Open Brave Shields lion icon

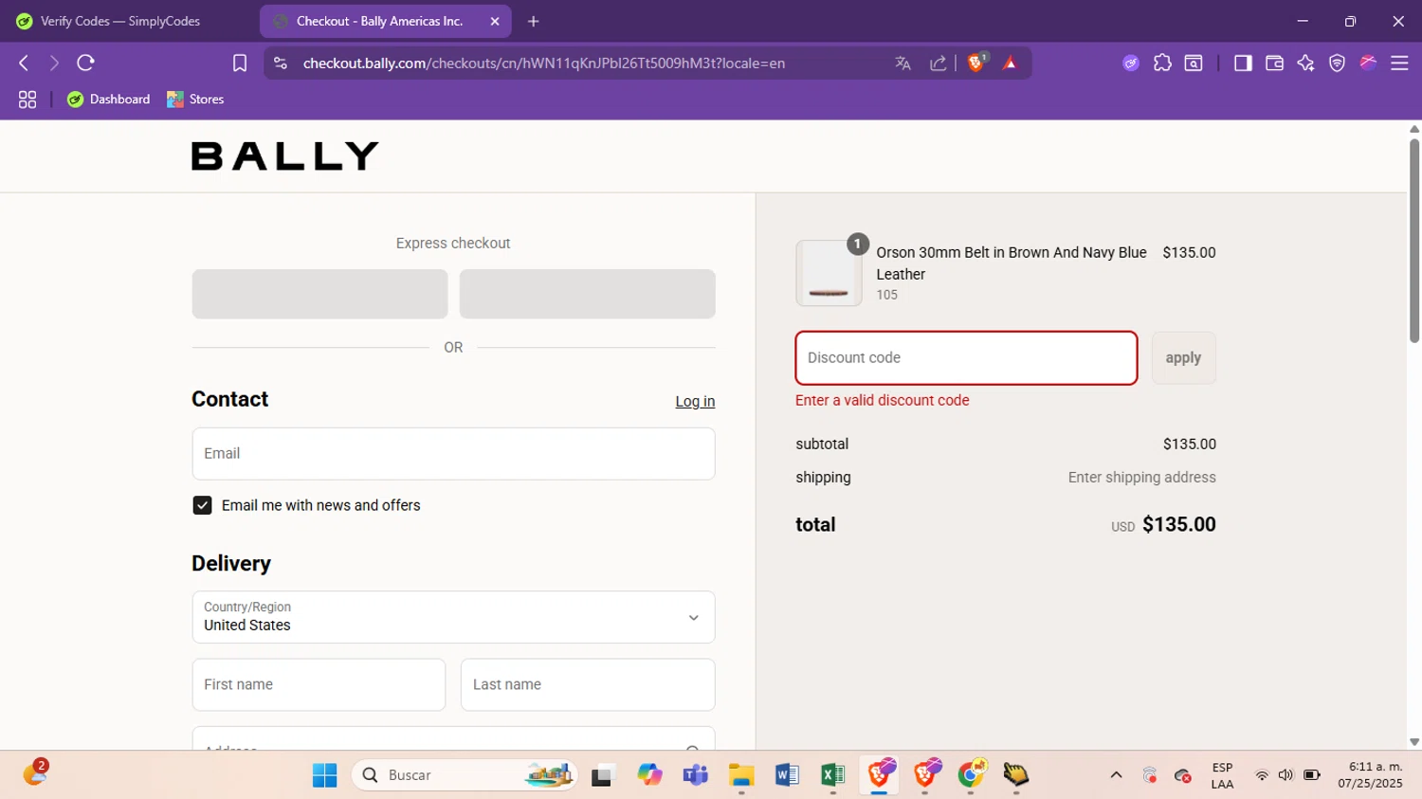[x=976, y=63]
